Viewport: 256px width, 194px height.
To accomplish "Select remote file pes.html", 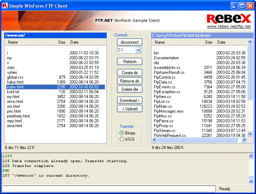I will coord(14,111).
